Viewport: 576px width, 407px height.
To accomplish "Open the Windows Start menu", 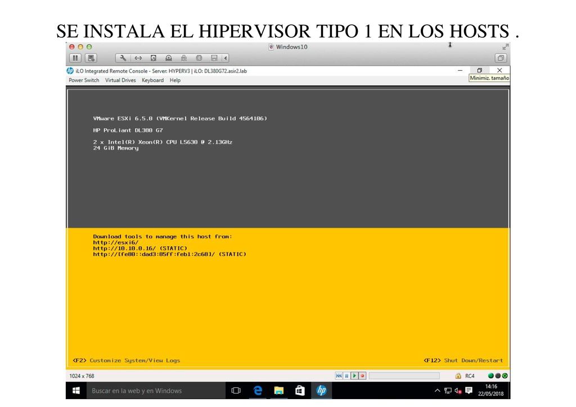I will 76,391.
